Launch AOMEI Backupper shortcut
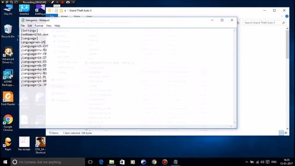The height and width of the screenshot is (166, 295). coord(8,78)
